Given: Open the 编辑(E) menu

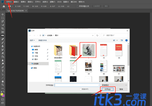Looking at the screenshot, I should pyautogui.click(x=16, y=2).
